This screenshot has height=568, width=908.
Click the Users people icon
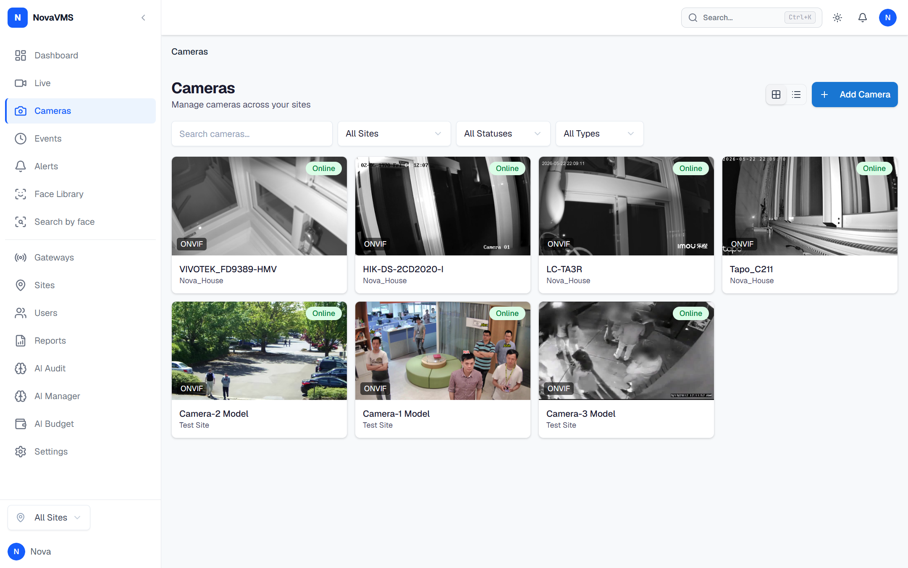[x=21, y=313]
